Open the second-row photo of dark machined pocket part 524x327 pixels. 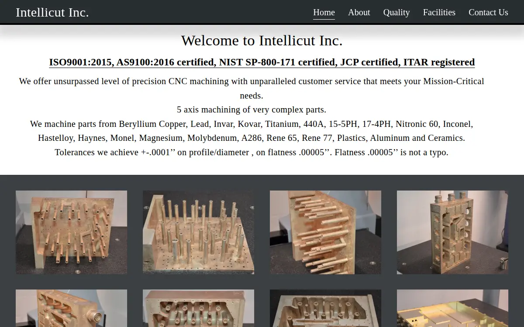[326, 308]
